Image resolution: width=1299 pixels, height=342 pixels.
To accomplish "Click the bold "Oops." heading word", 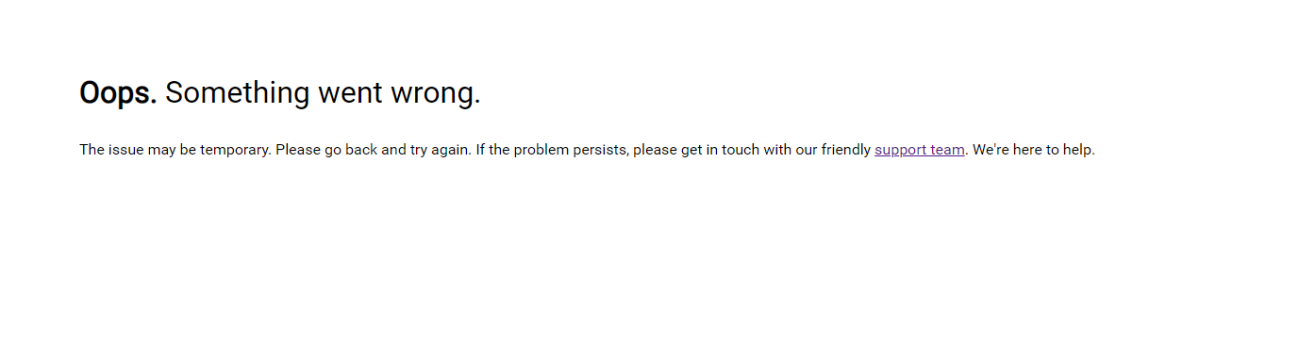I will pos(118,92).
